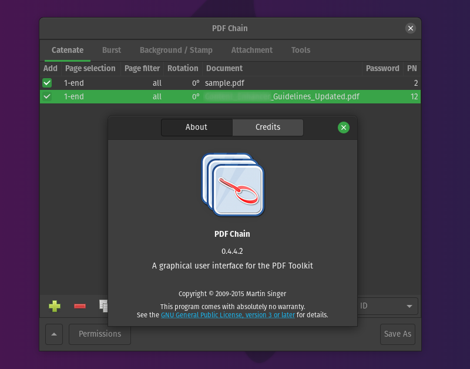Open the ID dropdown
The image size is (470, 369).
click(x=387, y=306)
